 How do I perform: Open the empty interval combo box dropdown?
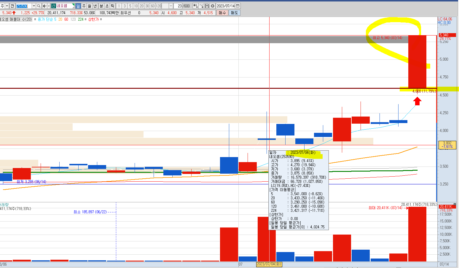[171, 6]
